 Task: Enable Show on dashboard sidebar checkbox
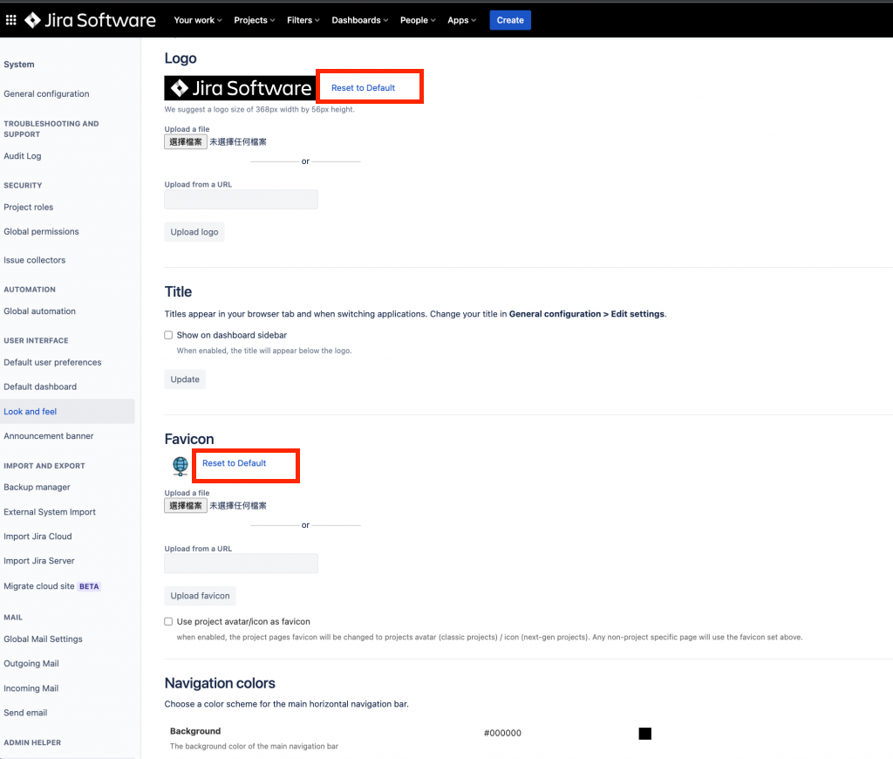[x=168, y=335]
